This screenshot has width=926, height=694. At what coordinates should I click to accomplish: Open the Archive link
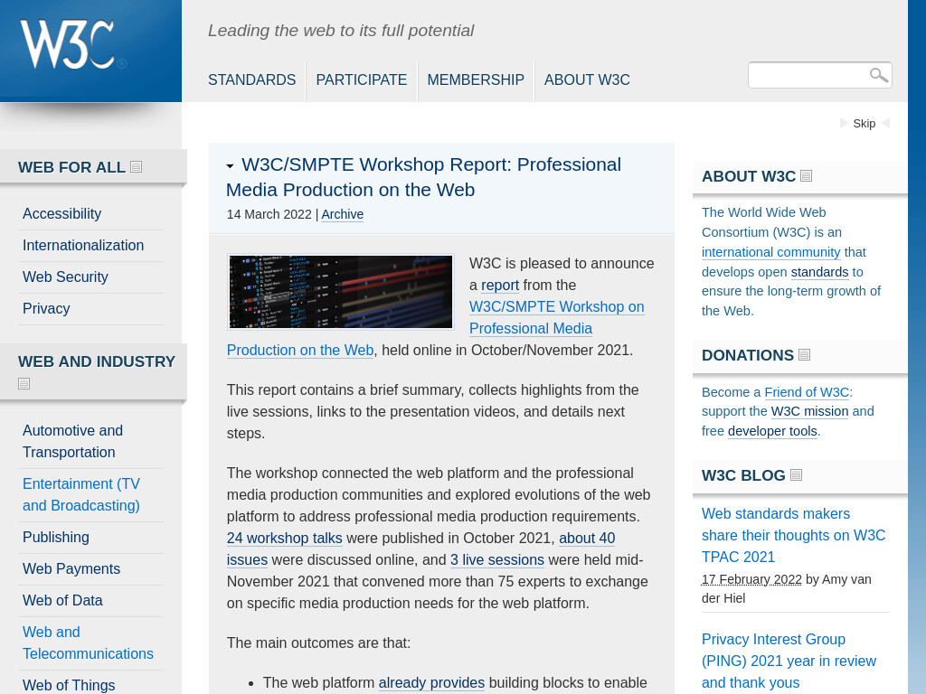(x=343, y=214)
